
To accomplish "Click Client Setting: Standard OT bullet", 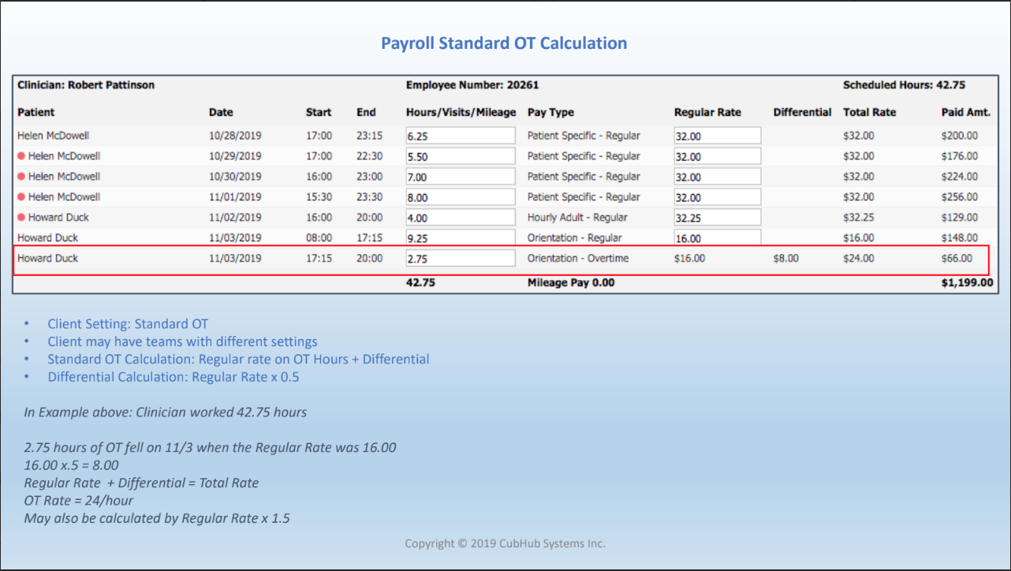I will pyautogui.click(x=128, y=323).
